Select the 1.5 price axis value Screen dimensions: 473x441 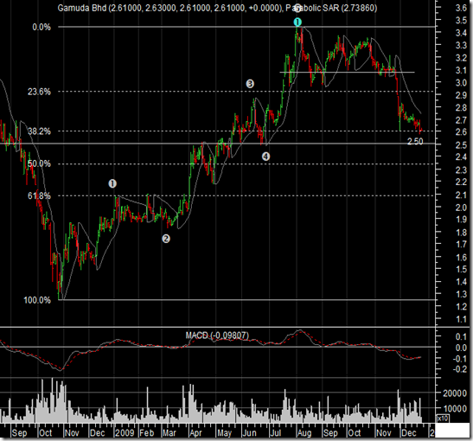pyautogui.click(x=461, y=269)
